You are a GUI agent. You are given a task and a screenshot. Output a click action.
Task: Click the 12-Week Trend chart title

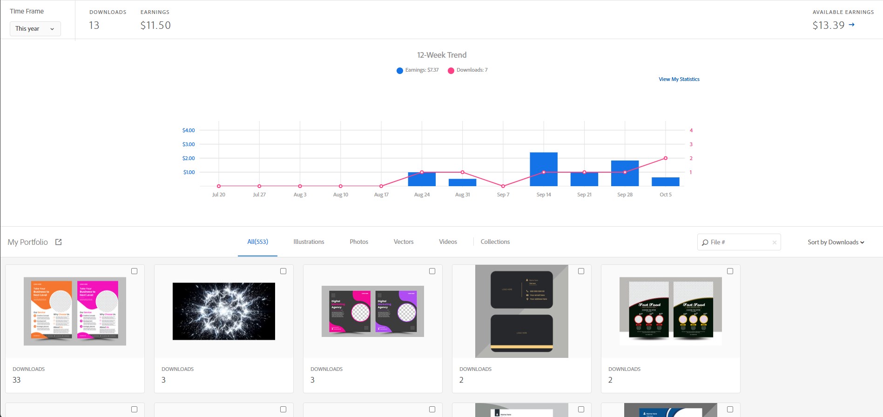coord(442,55)
